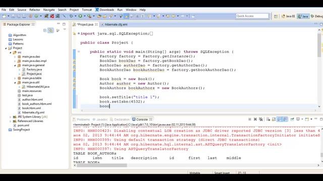Screen dimensions: 323x181
Task: Start Tomcat via toolbar cat icon
Action: point(46,16)
